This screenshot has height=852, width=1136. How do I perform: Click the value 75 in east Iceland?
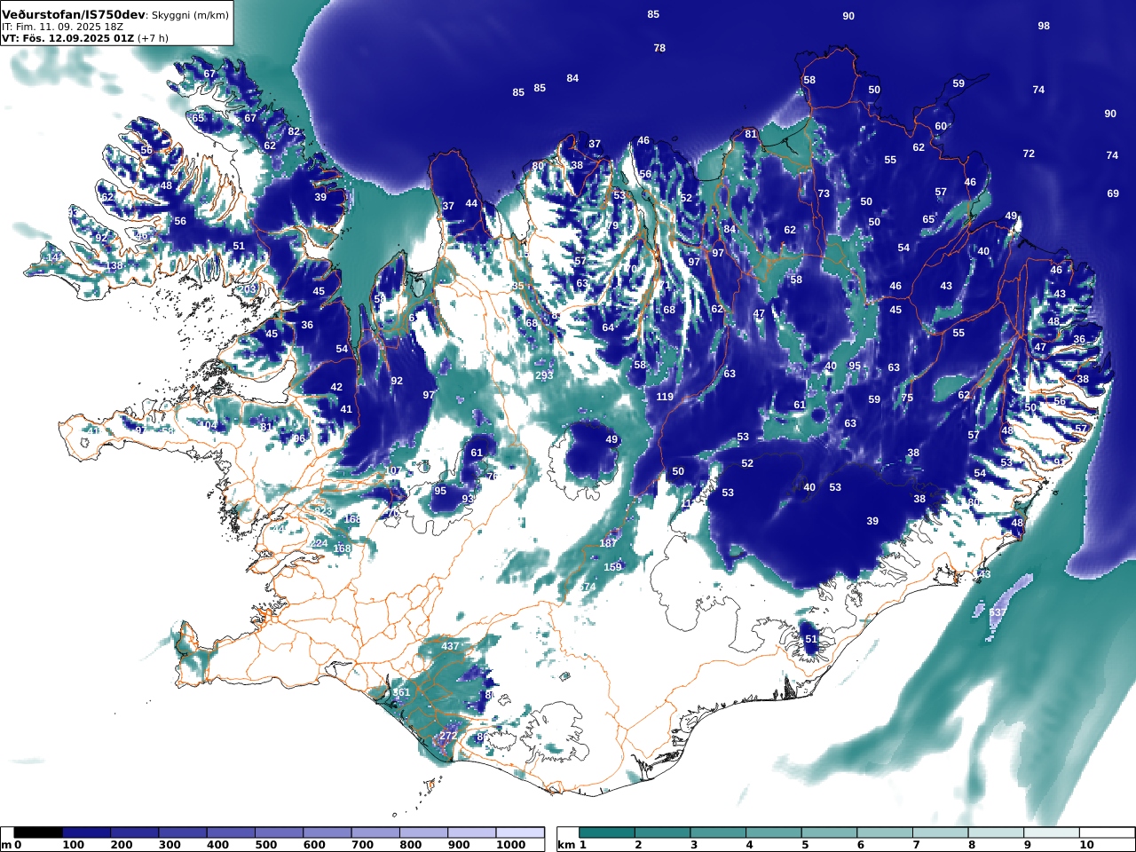[907, 398]
